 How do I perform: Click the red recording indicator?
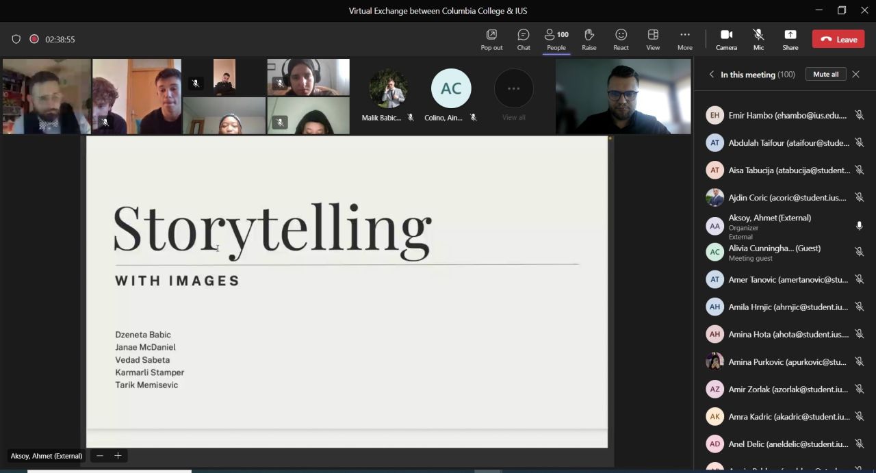(34, 39)
